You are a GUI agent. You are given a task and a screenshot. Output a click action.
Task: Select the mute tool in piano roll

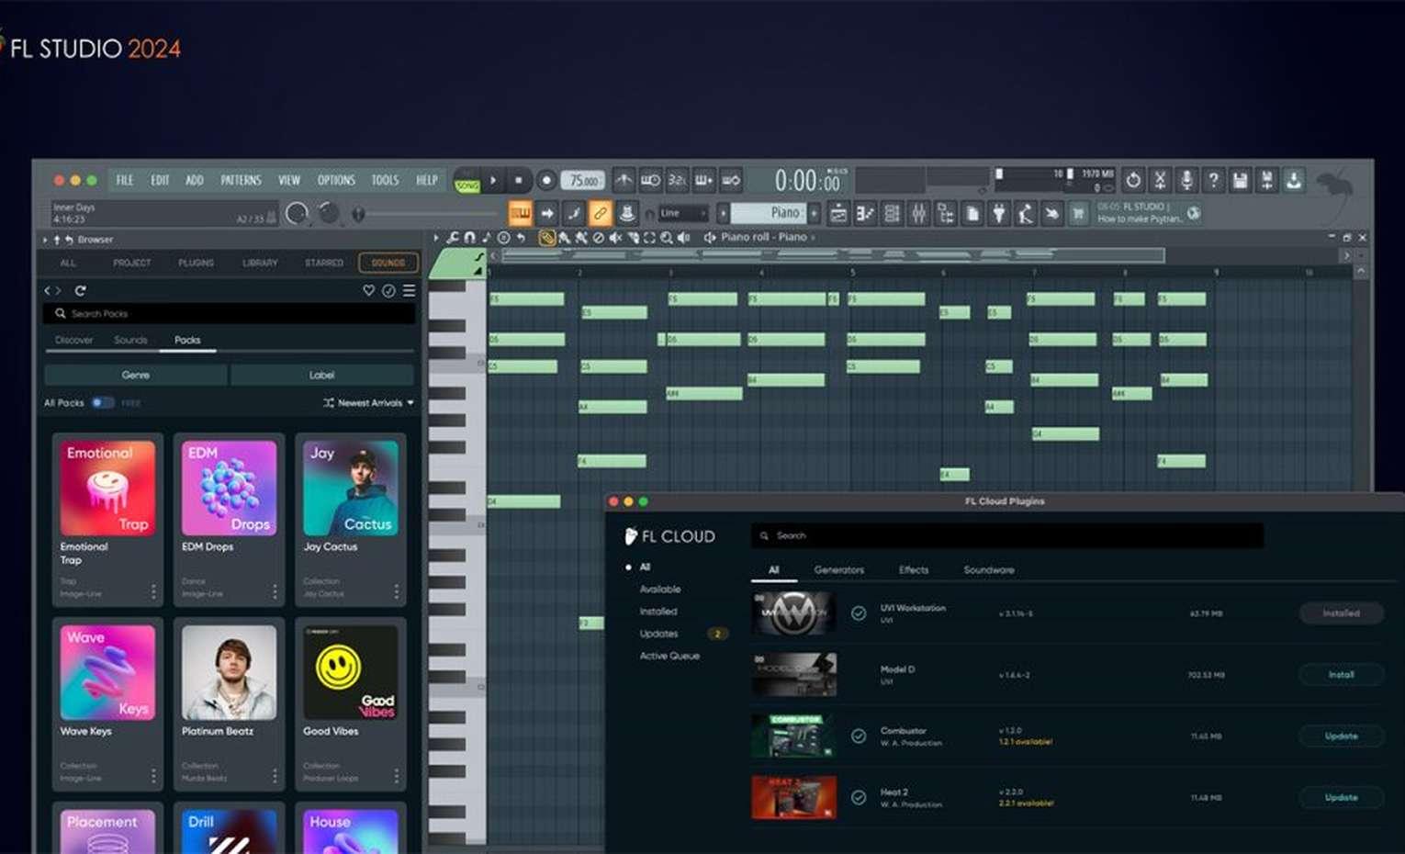615,237
